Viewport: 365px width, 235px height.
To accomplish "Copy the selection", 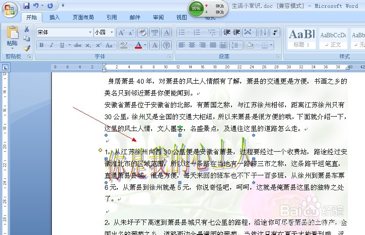I will (x=26, y=38).
